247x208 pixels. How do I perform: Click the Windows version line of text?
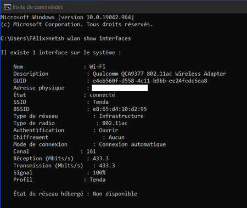point(67,18)
